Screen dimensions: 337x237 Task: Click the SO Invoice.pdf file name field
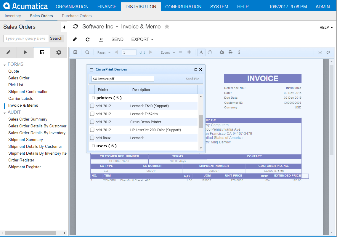point(123,79)
